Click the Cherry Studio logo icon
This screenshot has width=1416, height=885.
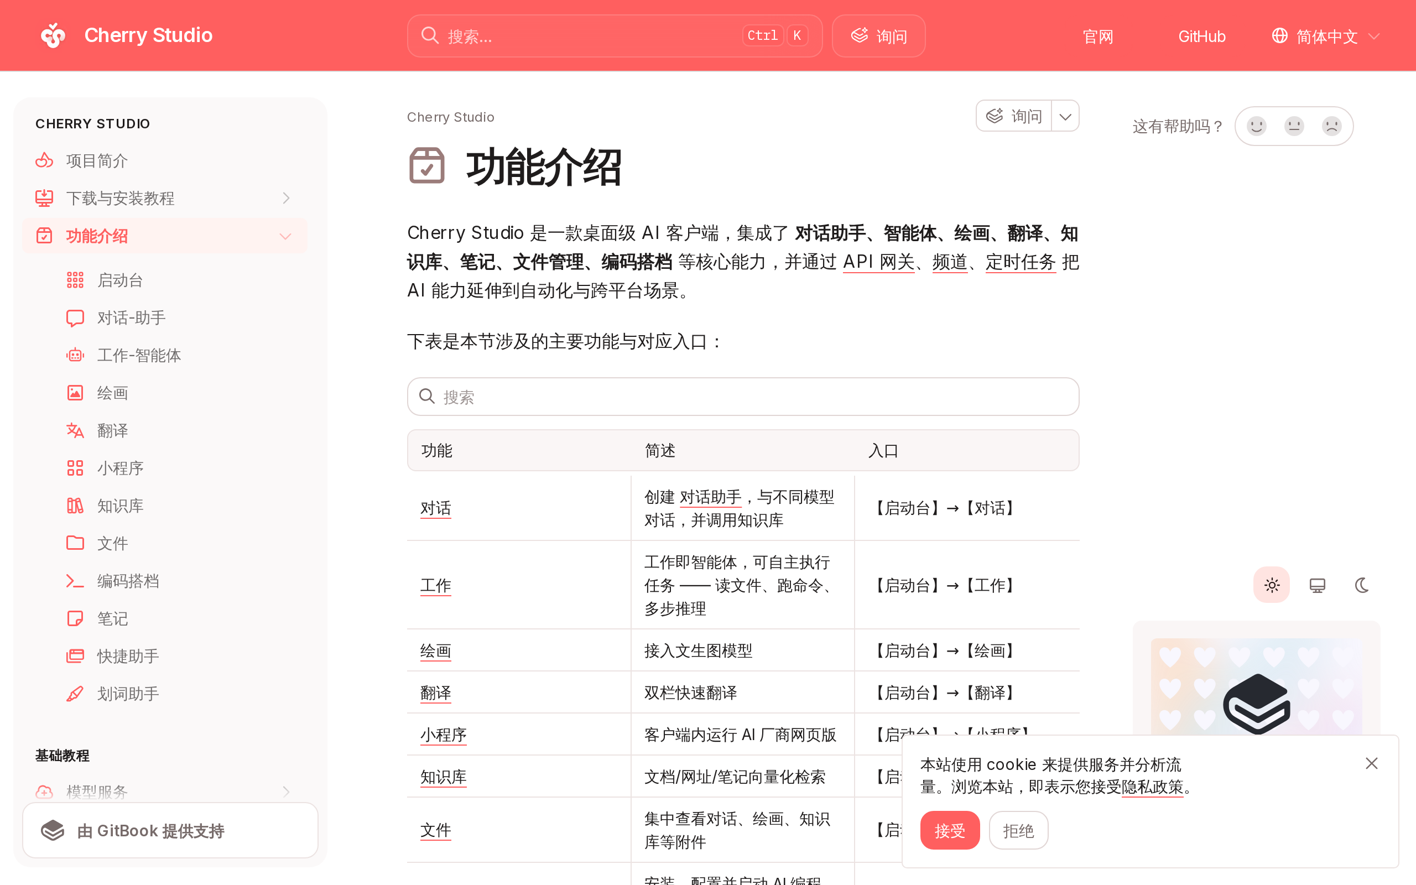(53, 35)
